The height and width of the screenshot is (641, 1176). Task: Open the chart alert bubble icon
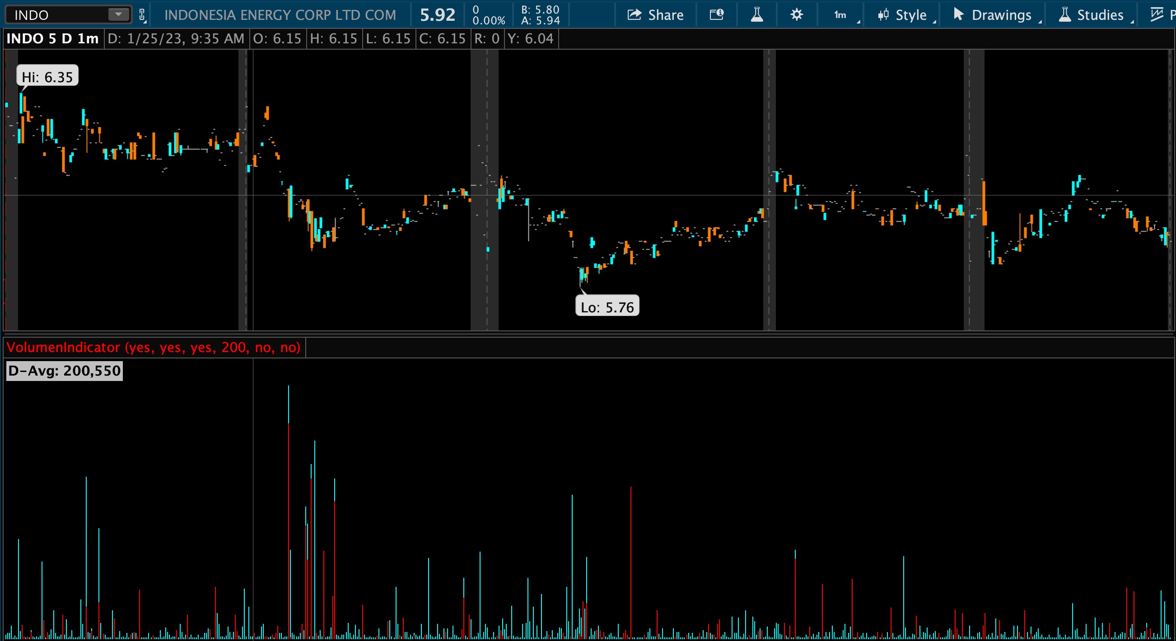tap(716, 14)
